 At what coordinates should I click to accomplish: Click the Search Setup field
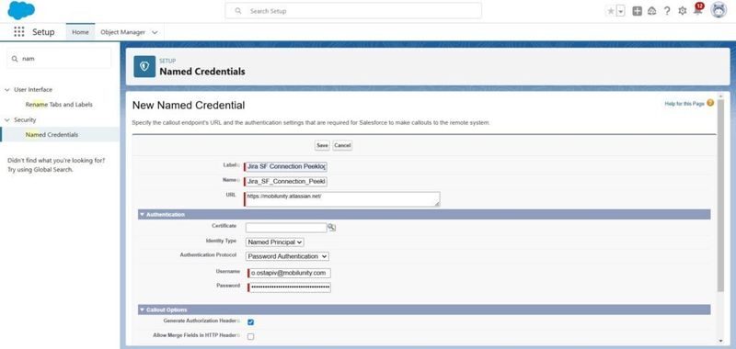[353, 11]
